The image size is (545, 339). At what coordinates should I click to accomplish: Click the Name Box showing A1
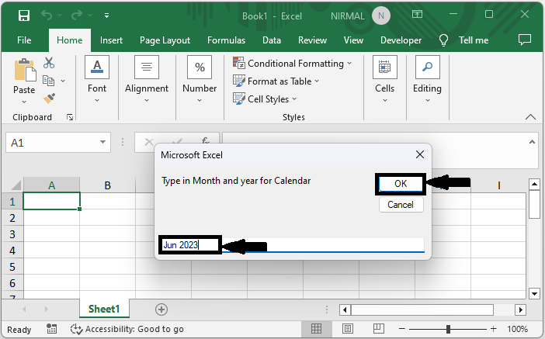pos(52,143)
